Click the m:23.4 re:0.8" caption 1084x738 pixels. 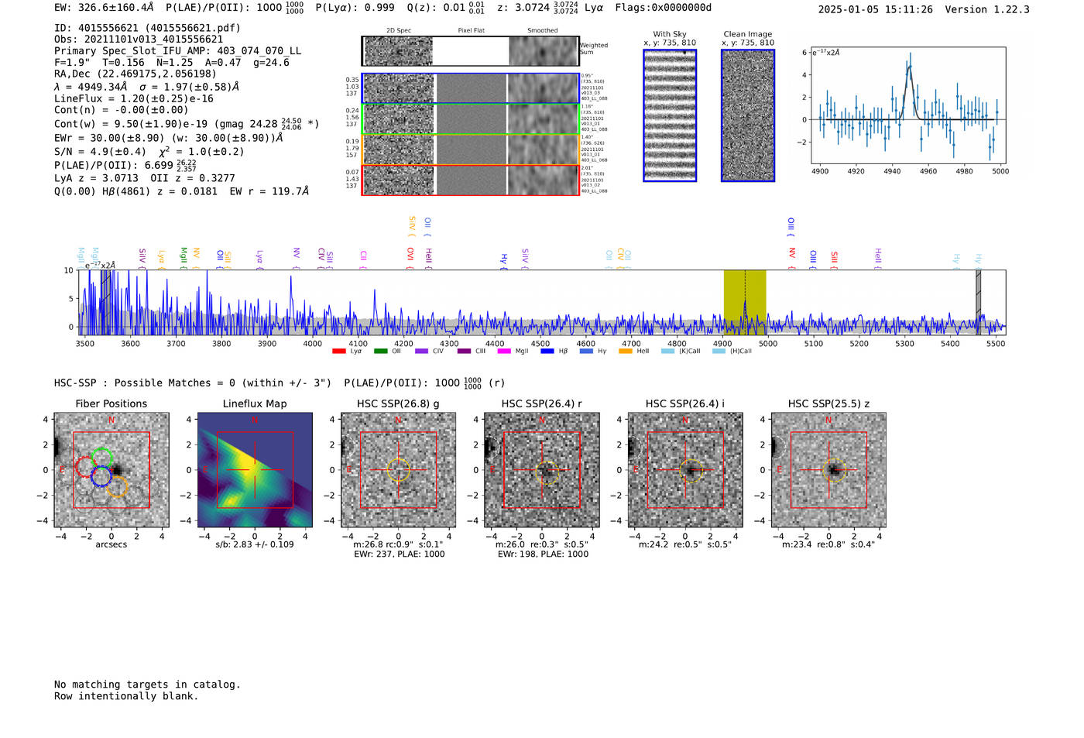pyautogui.click(x=828, y=544)
